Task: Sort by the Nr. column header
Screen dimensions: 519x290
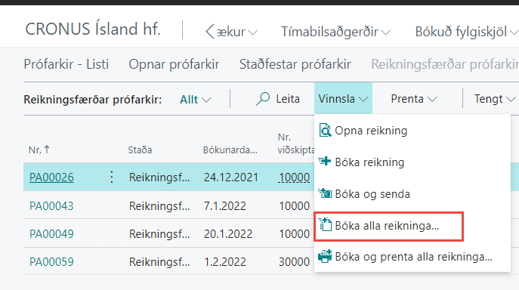Action: pyautogui.click(x=39, y=150)
